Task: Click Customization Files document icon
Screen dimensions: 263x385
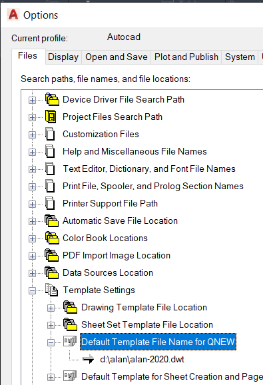Action: tap(51, 134)
